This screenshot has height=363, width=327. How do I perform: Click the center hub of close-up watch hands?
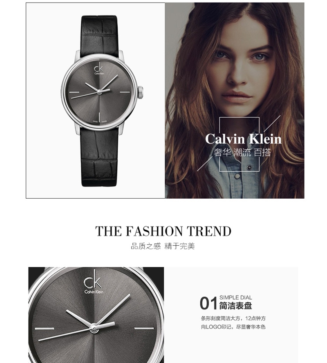[94, 328]
